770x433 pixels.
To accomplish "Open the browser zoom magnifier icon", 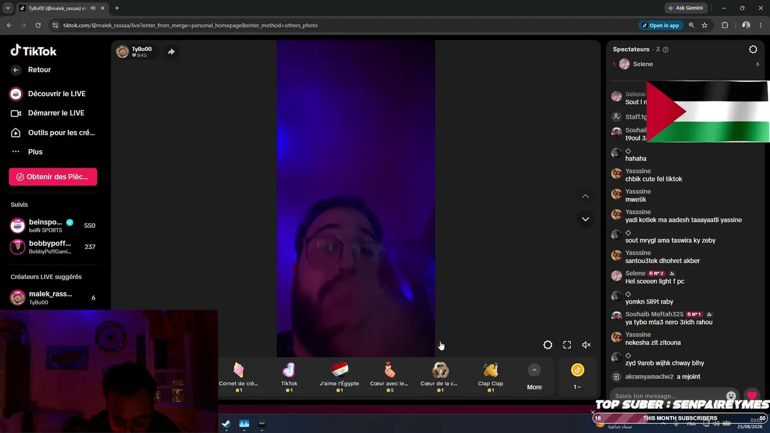I will (x=692, y=25).
